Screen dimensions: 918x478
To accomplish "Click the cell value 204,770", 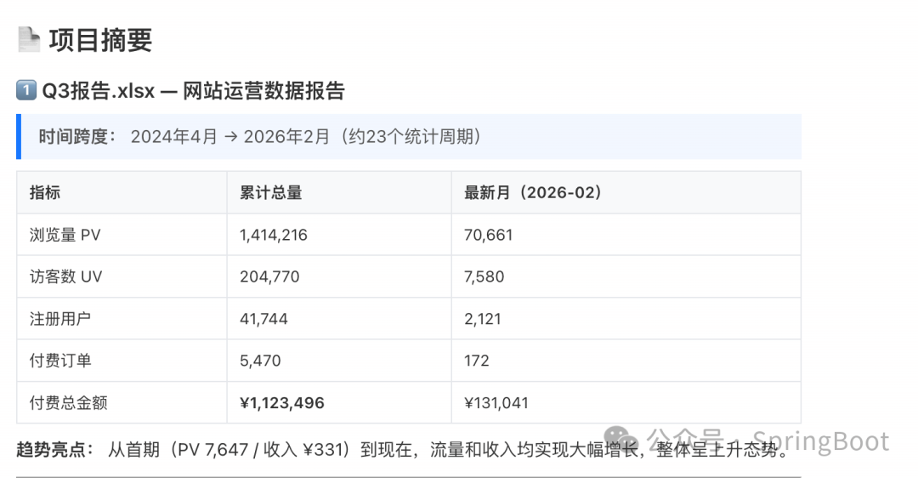I will pyautogui.click(x=269, y=276).
